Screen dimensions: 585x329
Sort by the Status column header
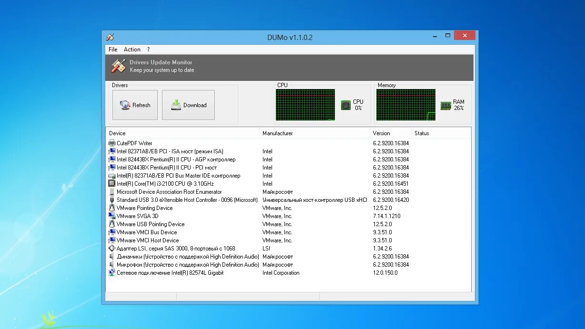[x=441, y=133]
